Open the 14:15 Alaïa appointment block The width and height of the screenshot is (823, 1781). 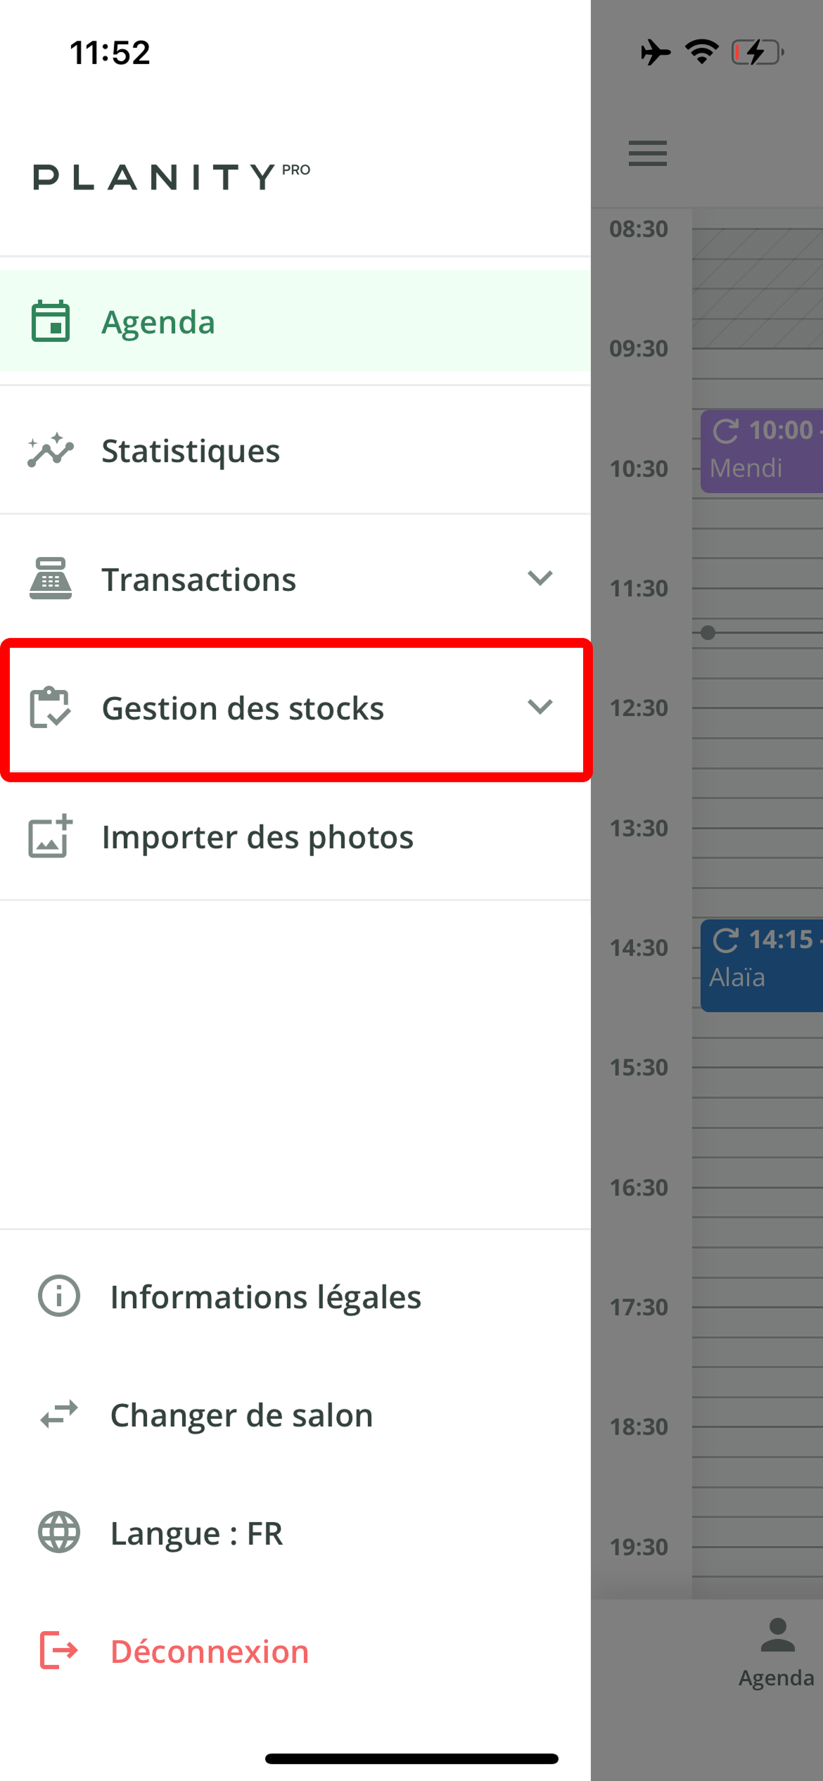[762, 965]
